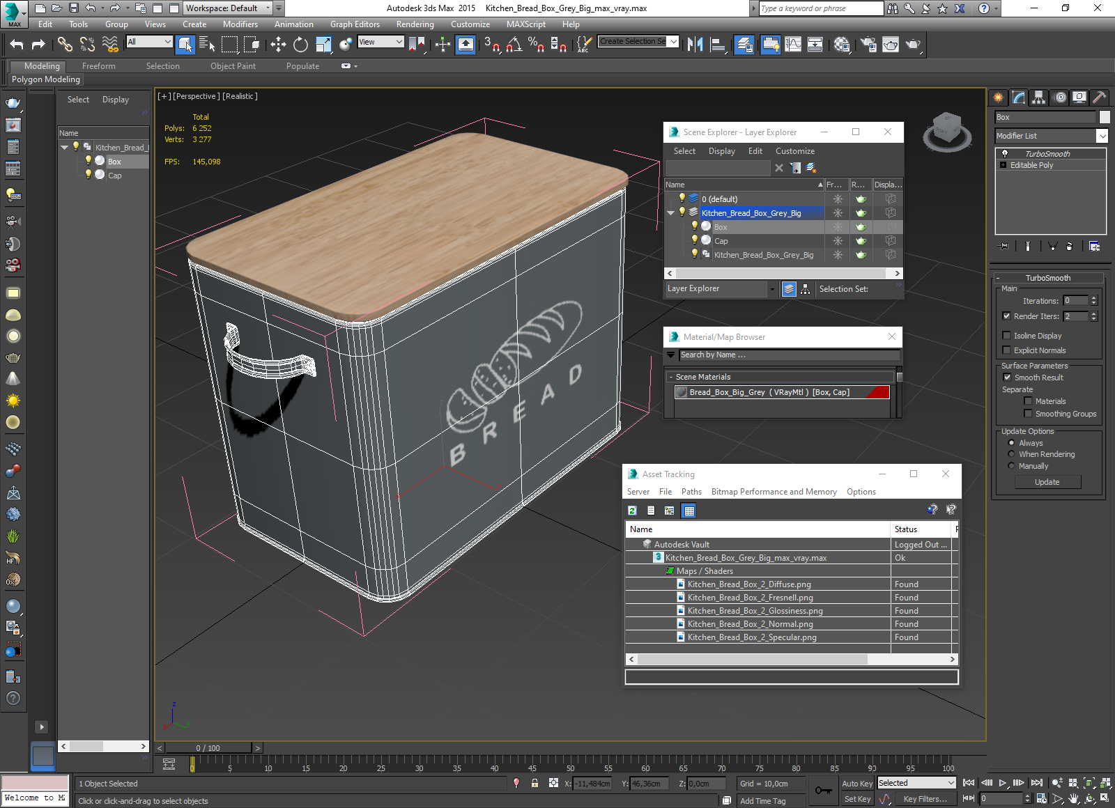The width and height of the screenshot is (1115, 808).
Task: Select the Select and Rotate tool
Action: tap(300, 45)
